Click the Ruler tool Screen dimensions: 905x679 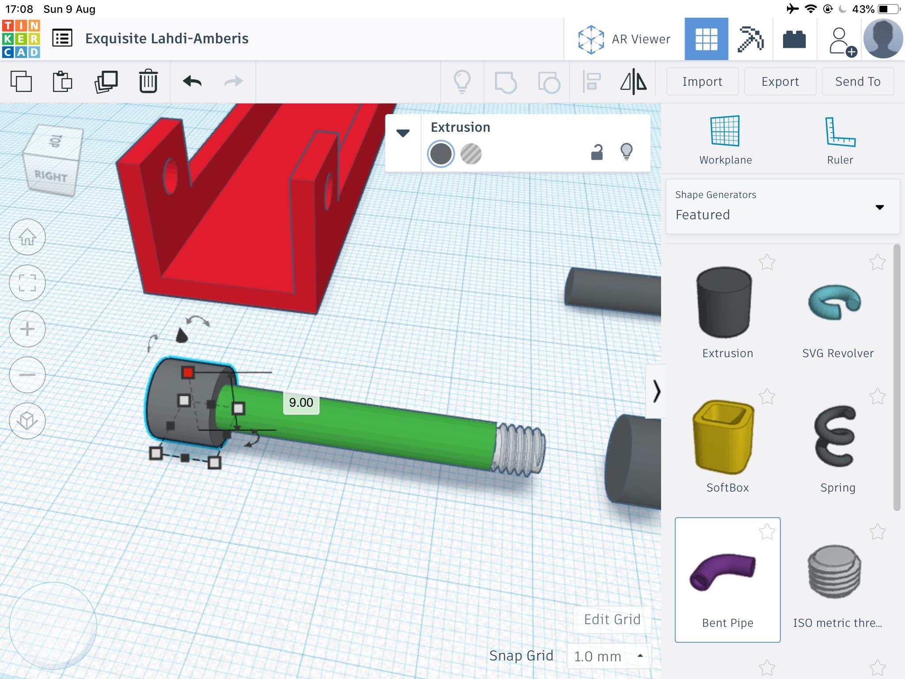coord(837,141)
